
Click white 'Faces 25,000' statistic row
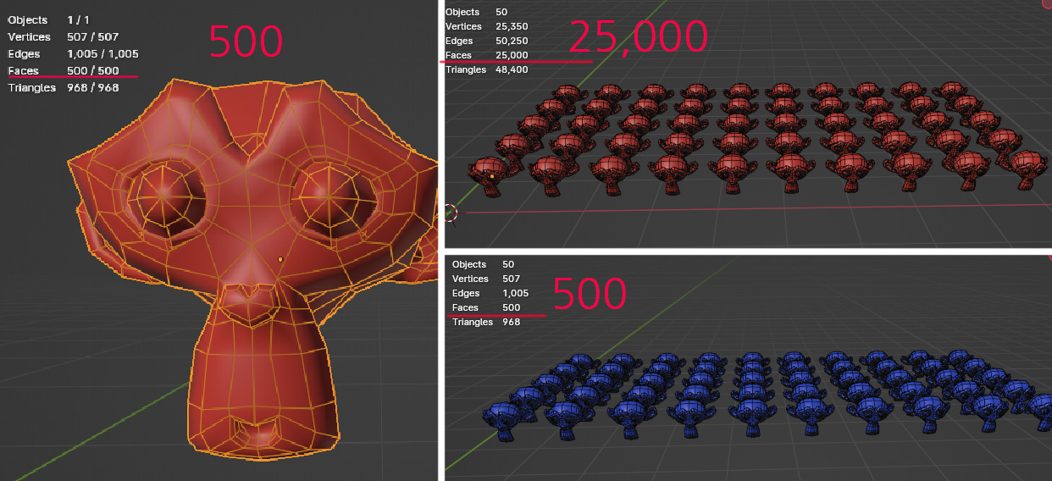point(487,55)
